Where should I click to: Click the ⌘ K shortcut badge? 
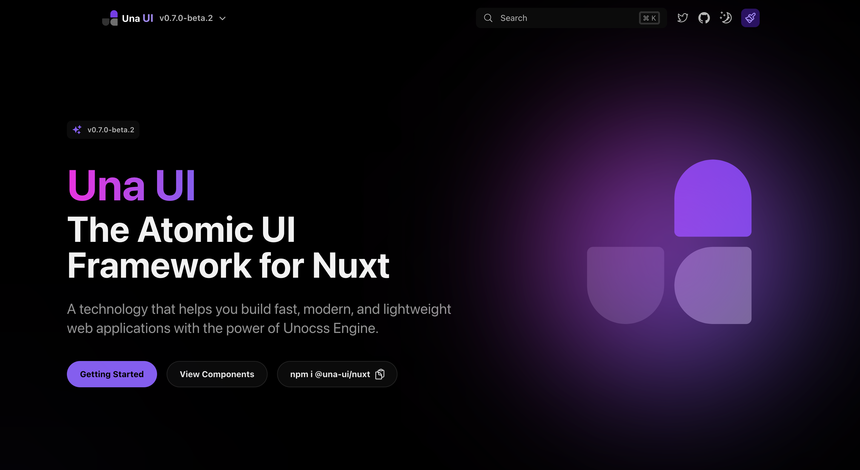coord(649,18)
